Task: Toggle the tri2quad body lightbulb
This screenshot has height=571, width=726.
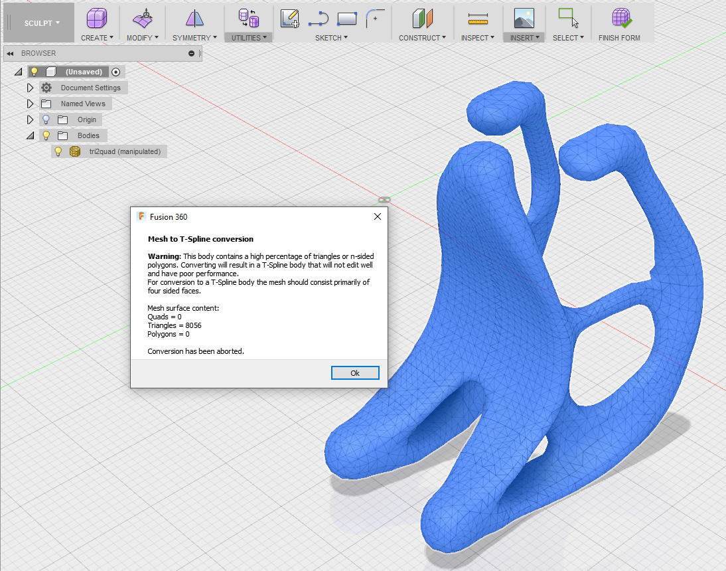Action: [58, 151]
